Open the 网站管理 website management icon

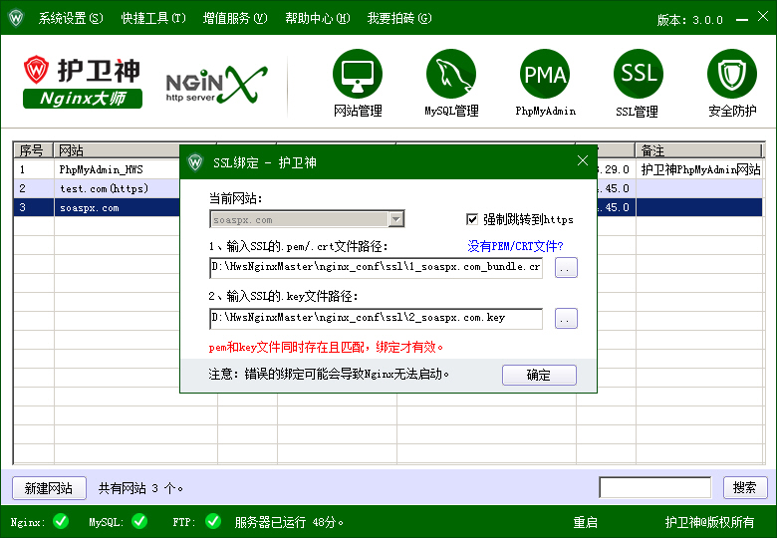(358, 74)
